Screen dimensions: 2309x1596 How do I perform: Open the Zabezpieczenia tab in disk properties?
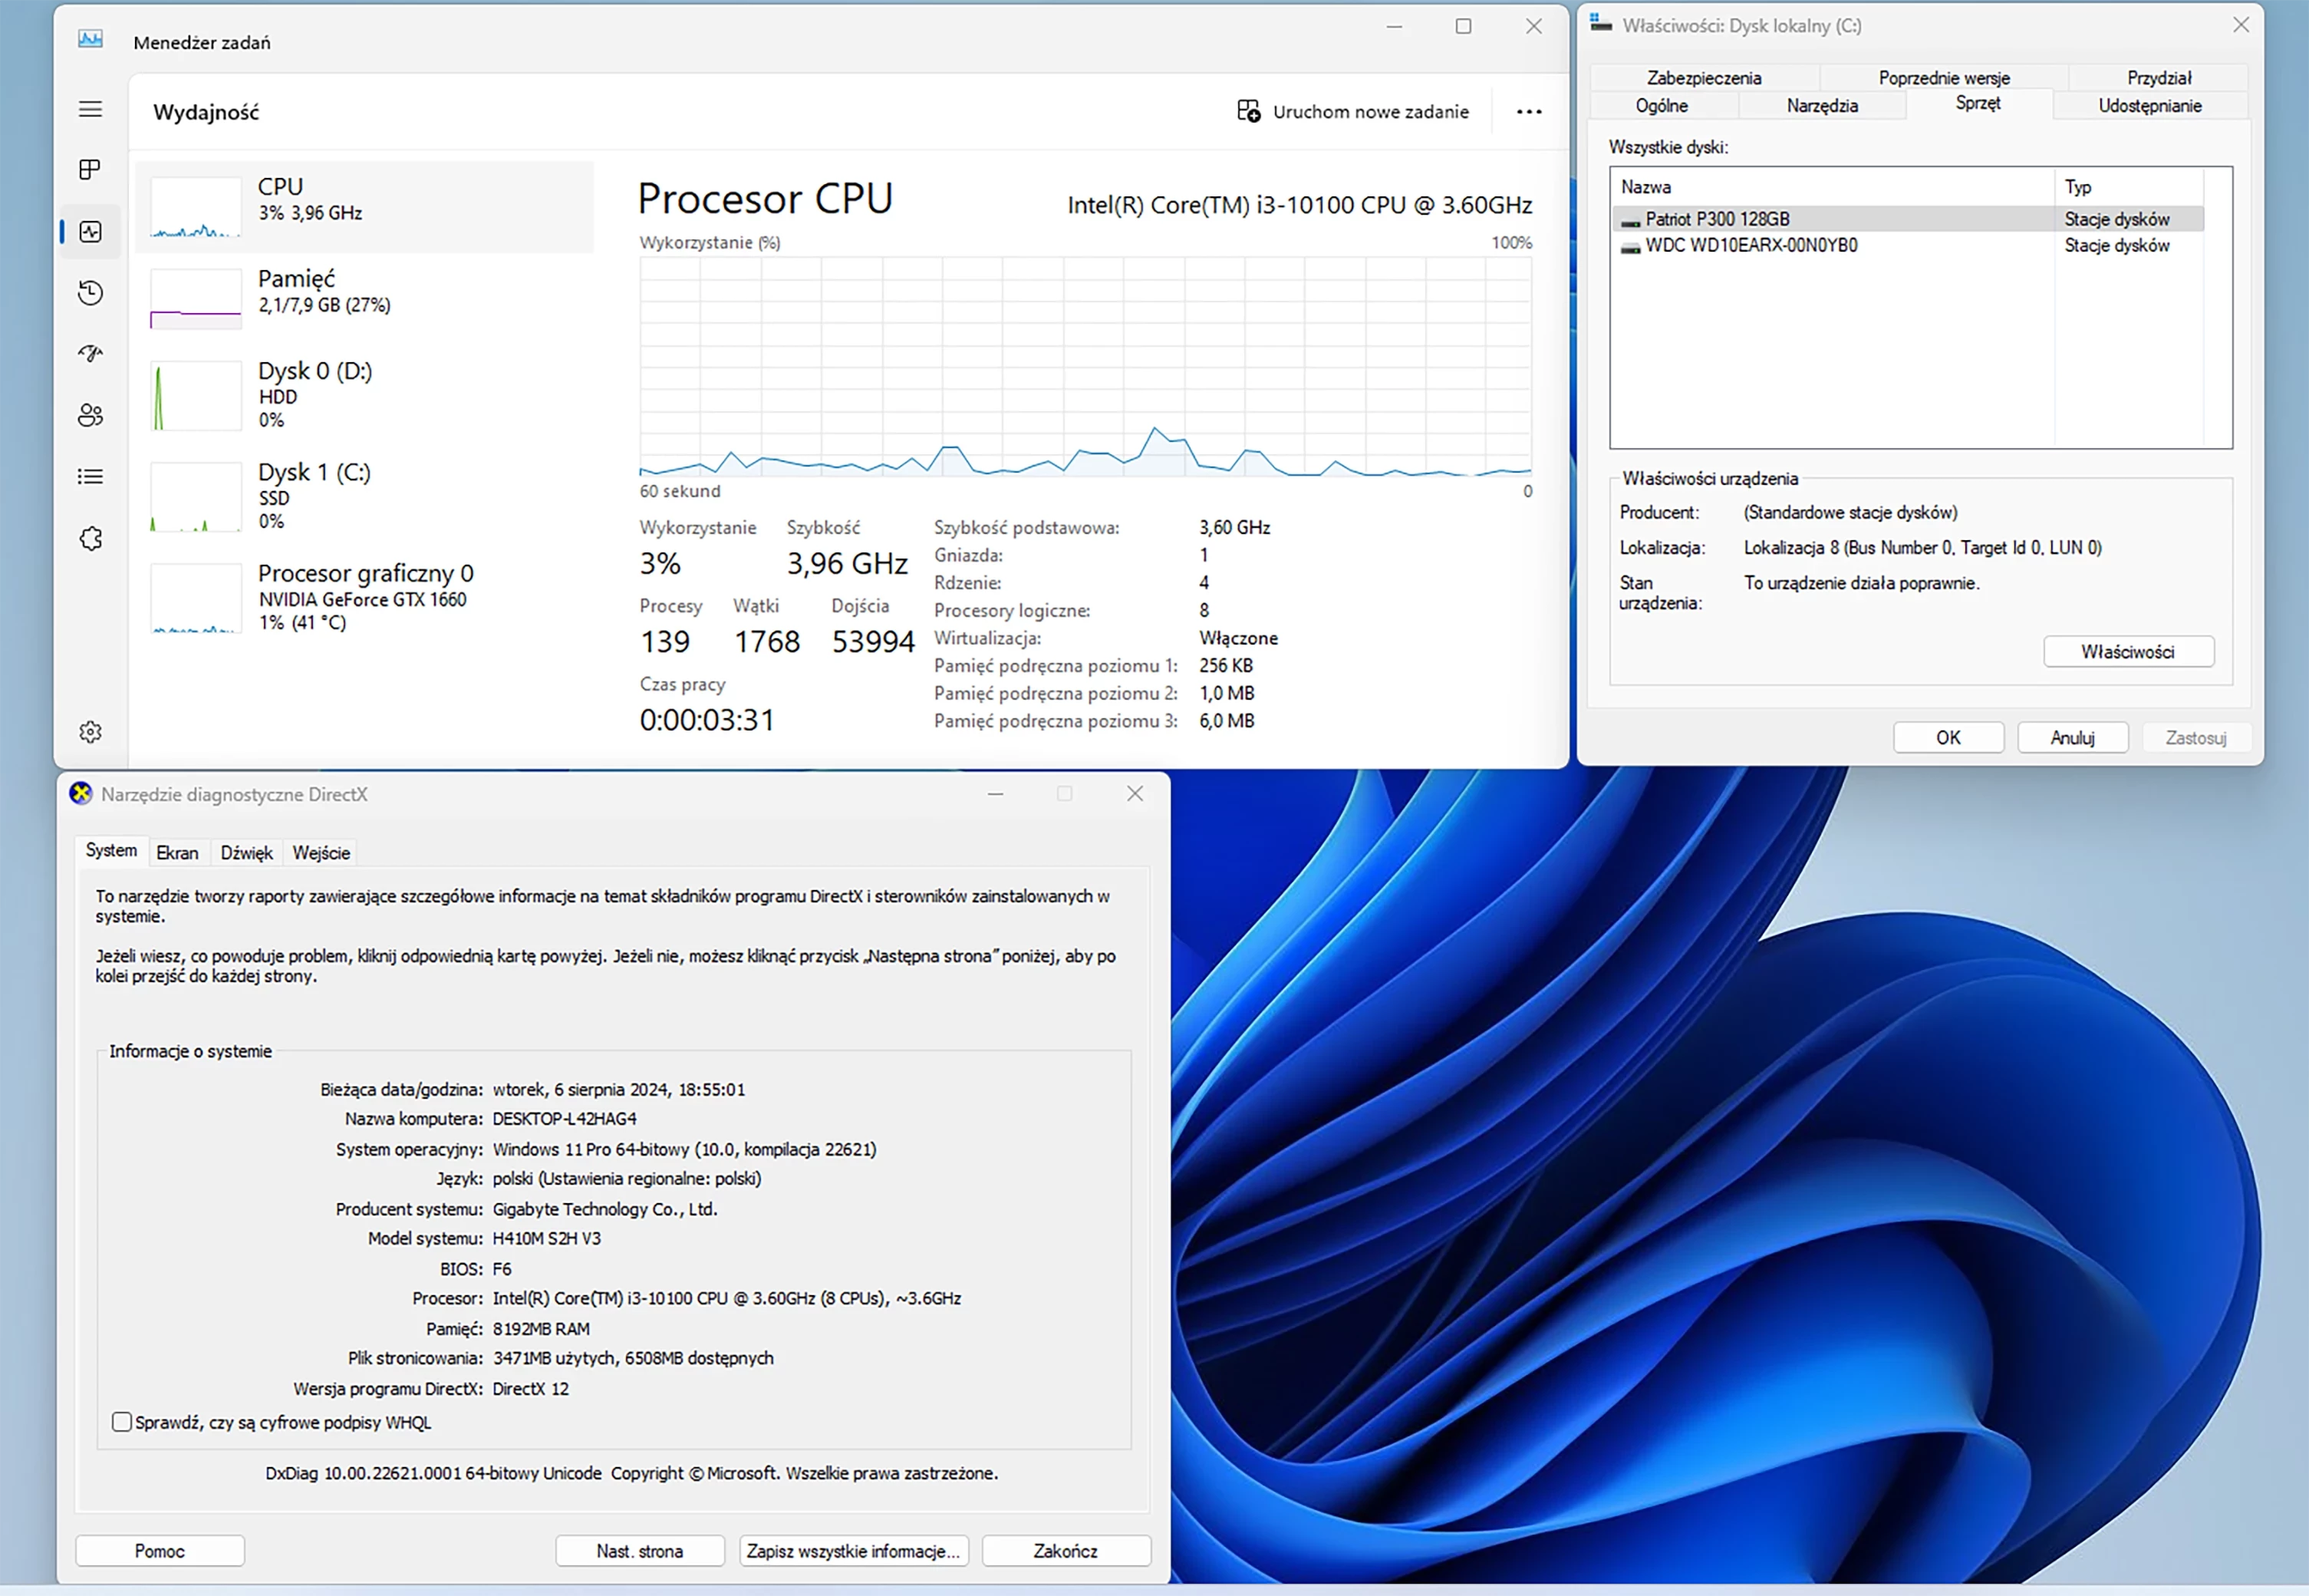click(1703, 78)
